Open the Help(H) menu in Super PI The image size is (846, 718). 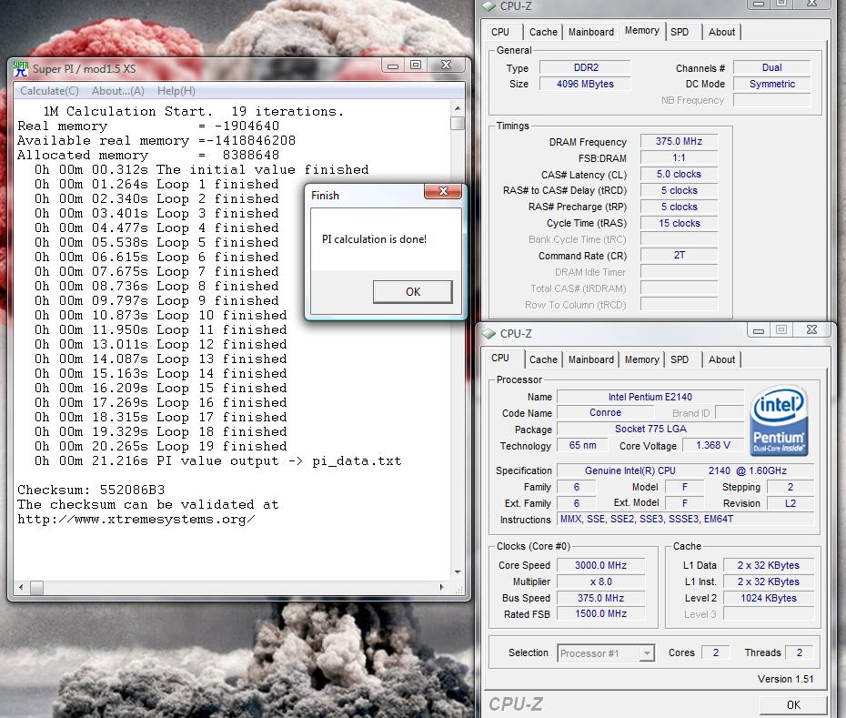pos(176,91)
